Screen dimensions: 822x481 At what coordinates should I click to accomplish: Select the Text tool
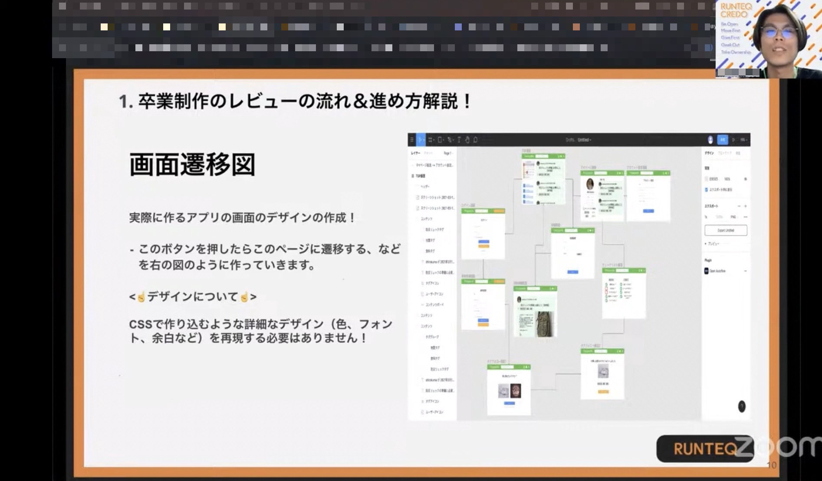pos(459,140)
